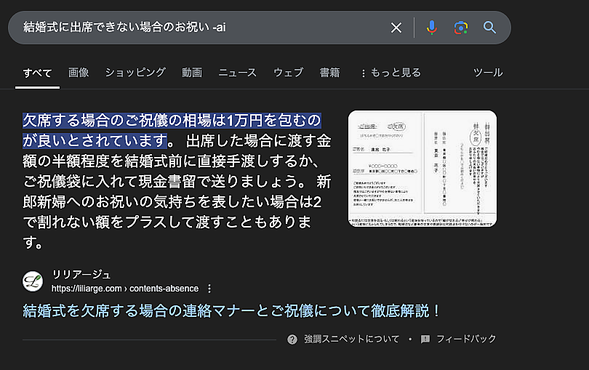589x370 pixels.
Task: Expand the もっと見る menu
Action: point(390,73)
